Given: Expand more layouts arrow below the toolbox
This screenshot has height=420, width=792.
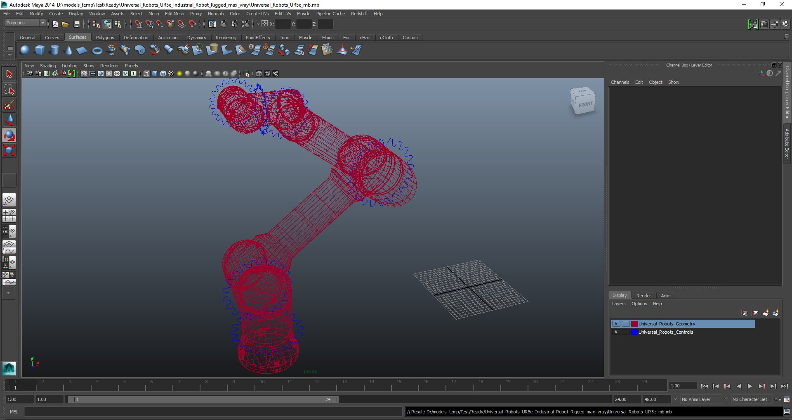Looking at the screenshot, I should 9,293.
